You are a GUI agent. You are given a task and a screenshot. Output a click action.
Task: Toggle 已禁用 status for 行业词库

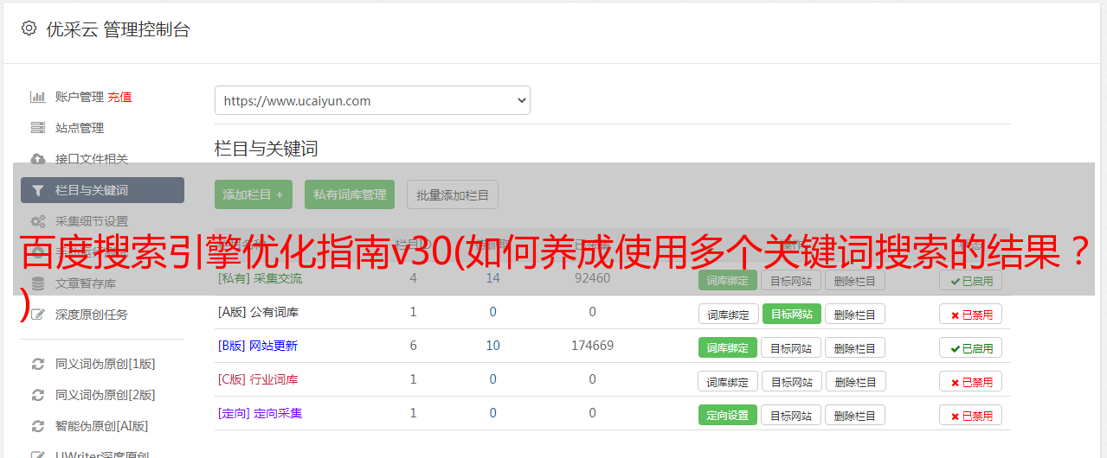971,382
